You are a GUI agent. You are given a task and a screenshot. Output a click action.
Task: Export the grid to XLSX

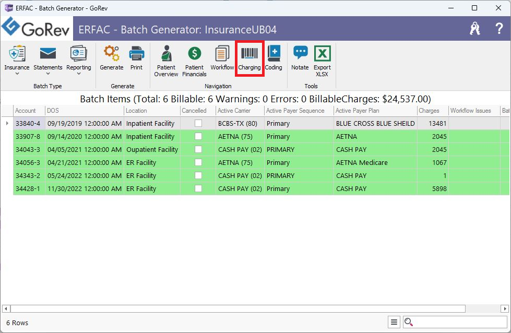[x=322, y=61]
